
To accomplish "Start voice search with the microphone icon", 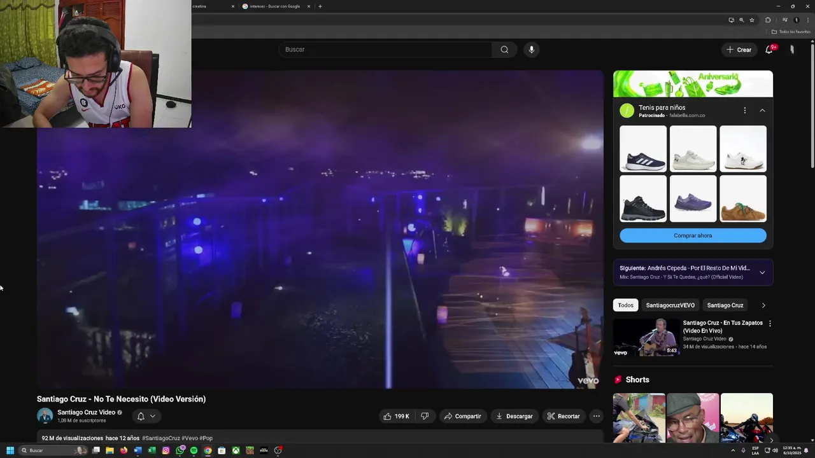I will 531,50.
